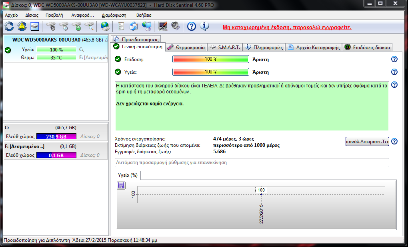Switch to the Θερμοκρασία tab
Viewport: 408px width, 247px height.
[186, 47]
